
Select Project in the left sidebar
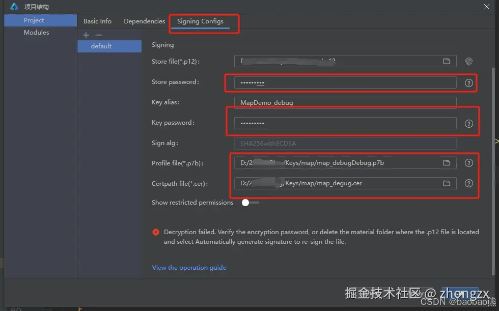click(33, 20)
